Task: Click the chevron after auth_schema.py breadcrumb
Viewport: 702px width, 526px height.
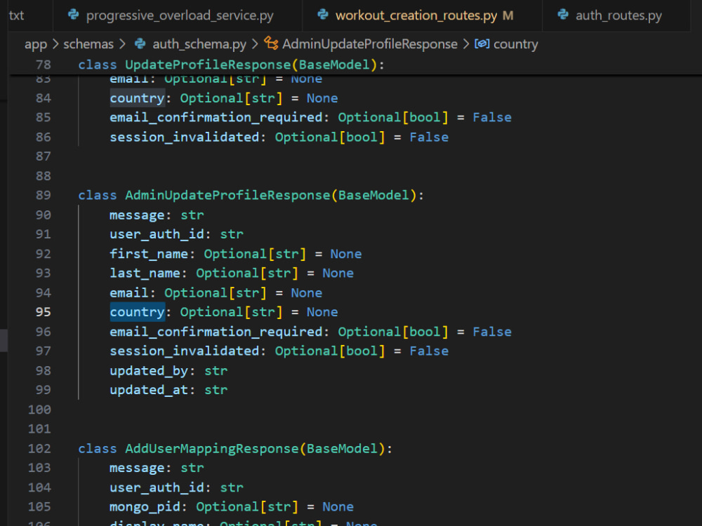Action: pyautogui.click(x=255, y=44)
